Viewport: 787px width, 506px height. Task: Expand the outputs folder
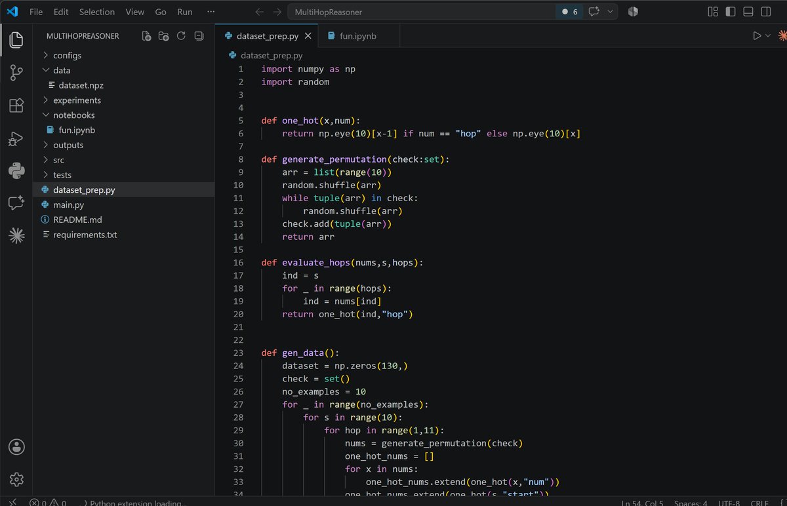(x=123, y=146)
